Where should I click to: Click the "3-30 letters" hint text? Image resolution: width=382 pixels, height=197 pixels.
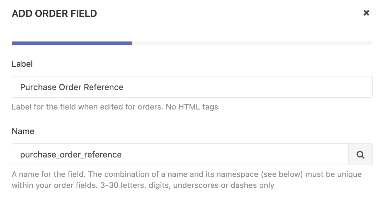tap(123, 185)
